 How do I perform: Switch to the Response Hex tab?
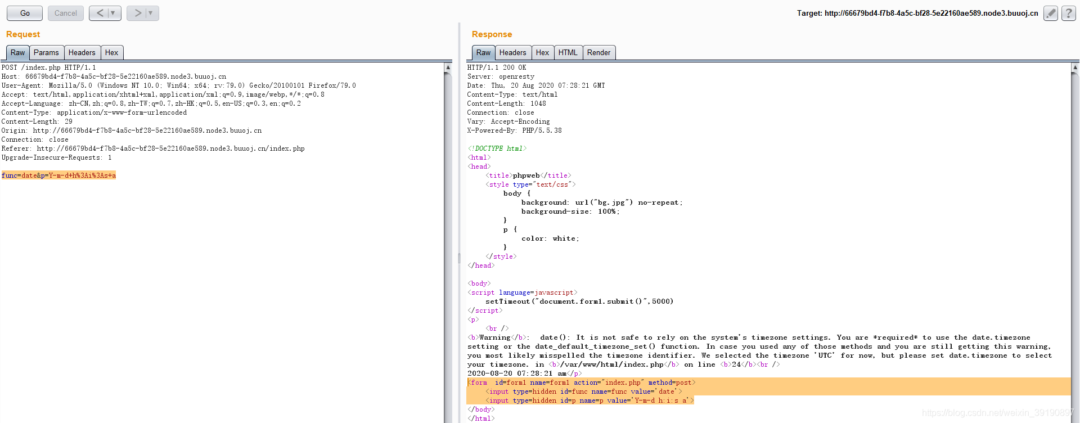point(543,52)
